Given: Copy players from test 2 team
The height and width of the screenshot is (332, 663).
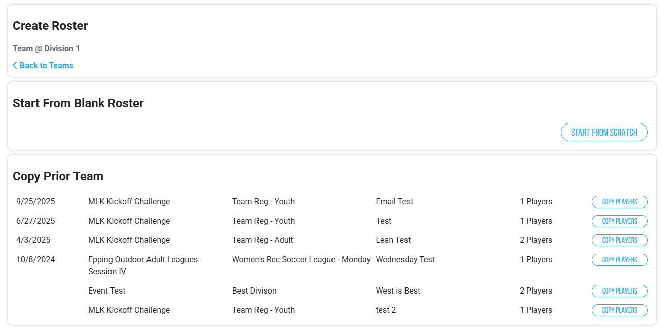Looking at the screenshot, I should click(x=619, y=310).
